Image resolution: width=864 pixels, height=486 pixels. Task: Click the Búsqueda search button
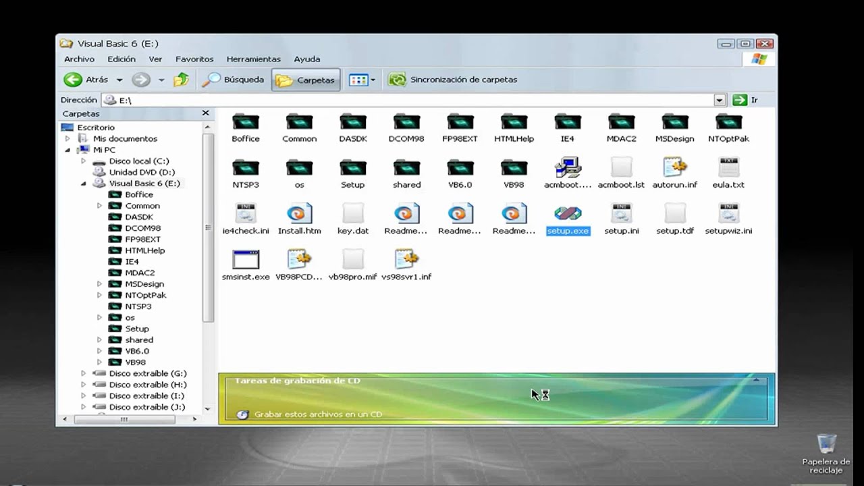pyautogui.click(x=234, y=80)
